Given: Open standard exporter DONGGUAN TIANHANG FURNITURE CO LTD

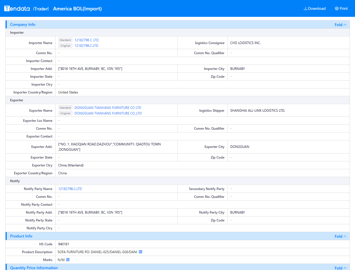Looking at the screenshot, I should (108, 108).
